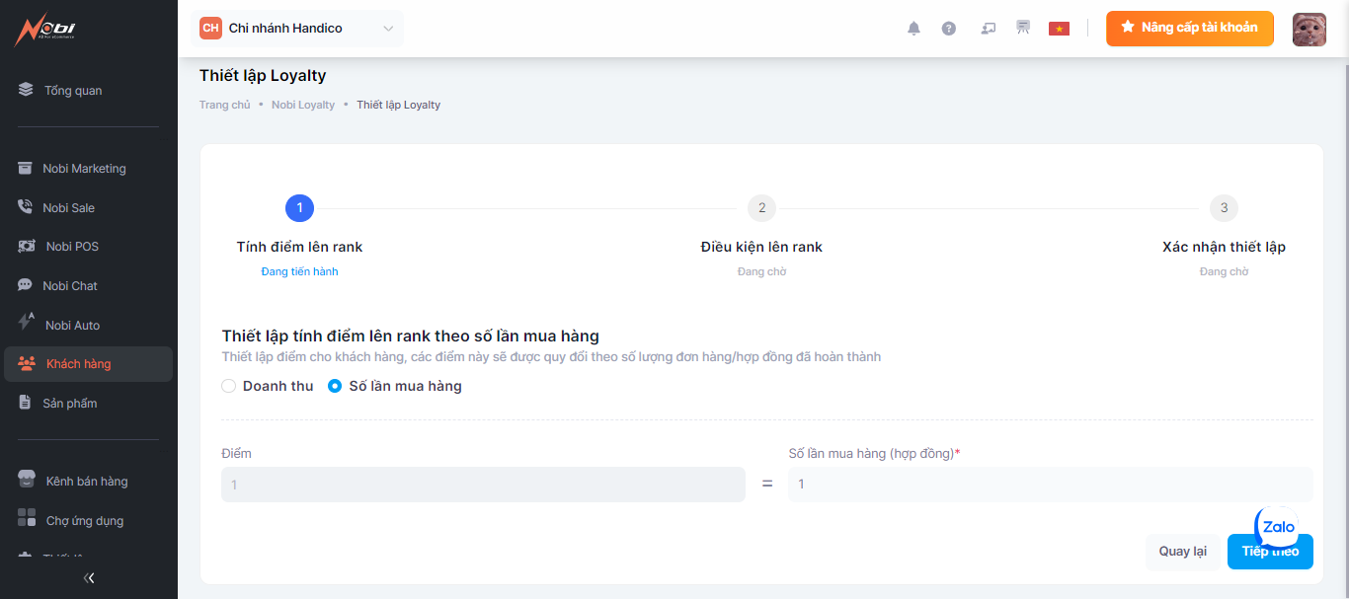This screenshot has width=1349, height=599.
Task: Click the help question mark icon
Action: [x=949, y=29]
